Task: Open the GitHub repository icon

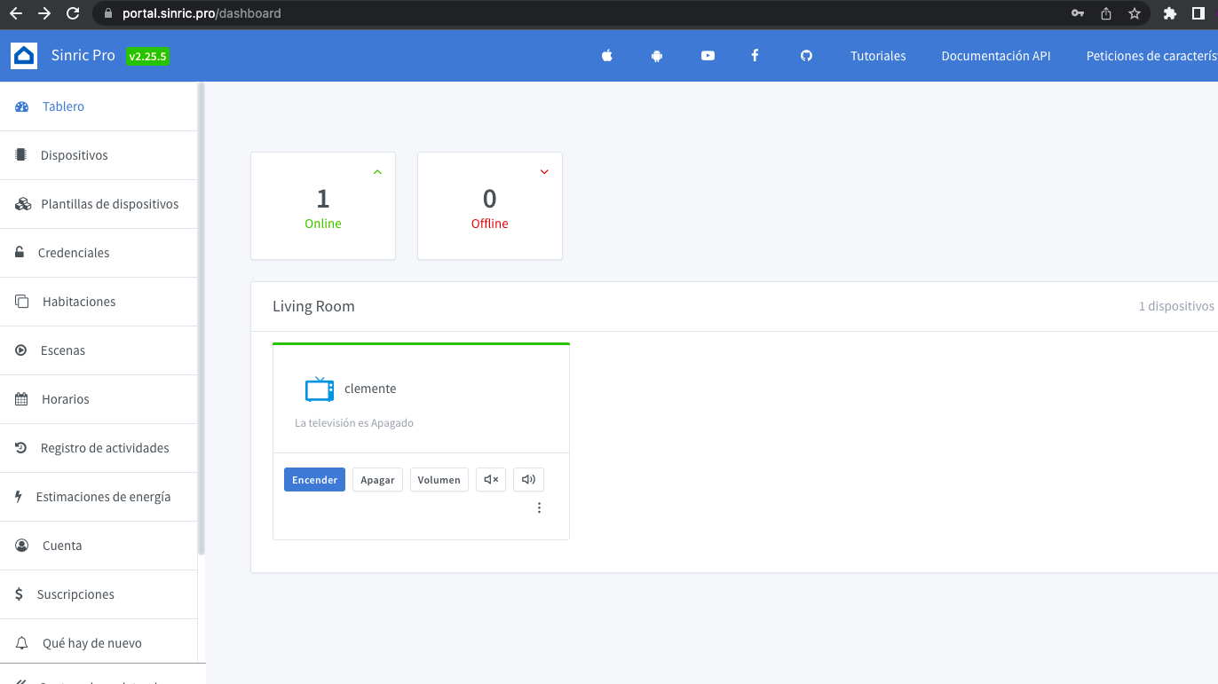Action: click(806, 56)
